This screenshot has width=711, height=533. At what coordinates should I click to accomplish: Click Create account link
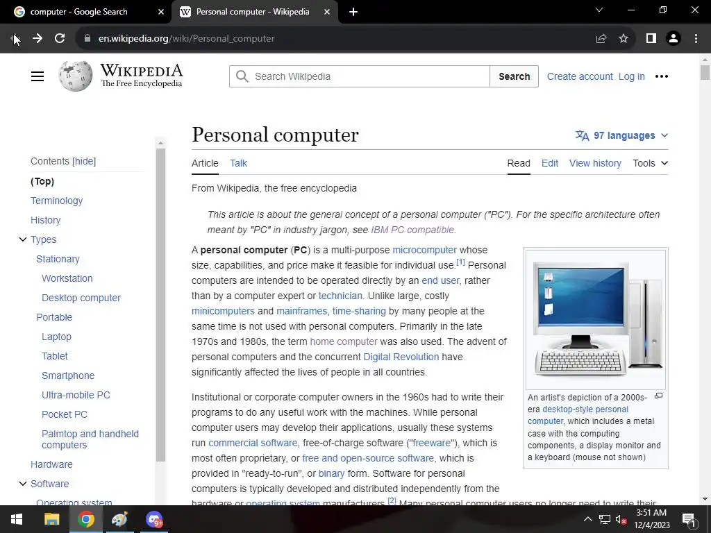click(x=580, y=76)
